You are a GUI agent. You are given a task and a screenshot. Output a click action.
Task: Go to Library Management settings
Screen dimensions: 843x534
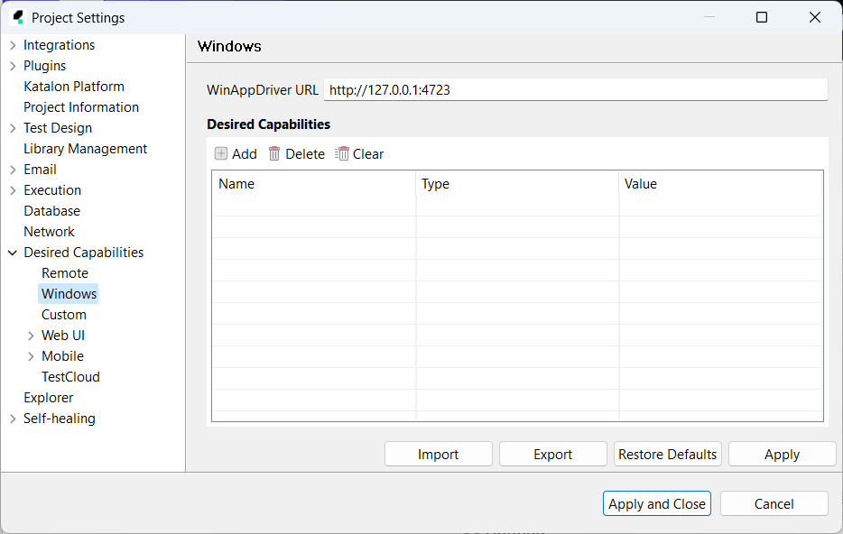[x=85, y=149]
